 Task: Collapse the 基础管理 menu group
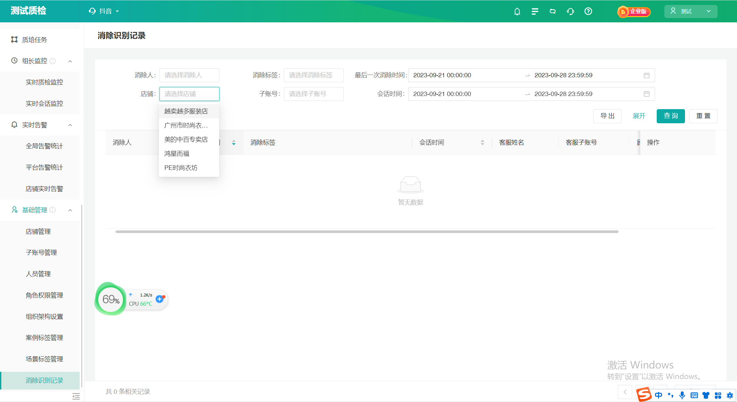pyautogui.click(x=70, y=210)
